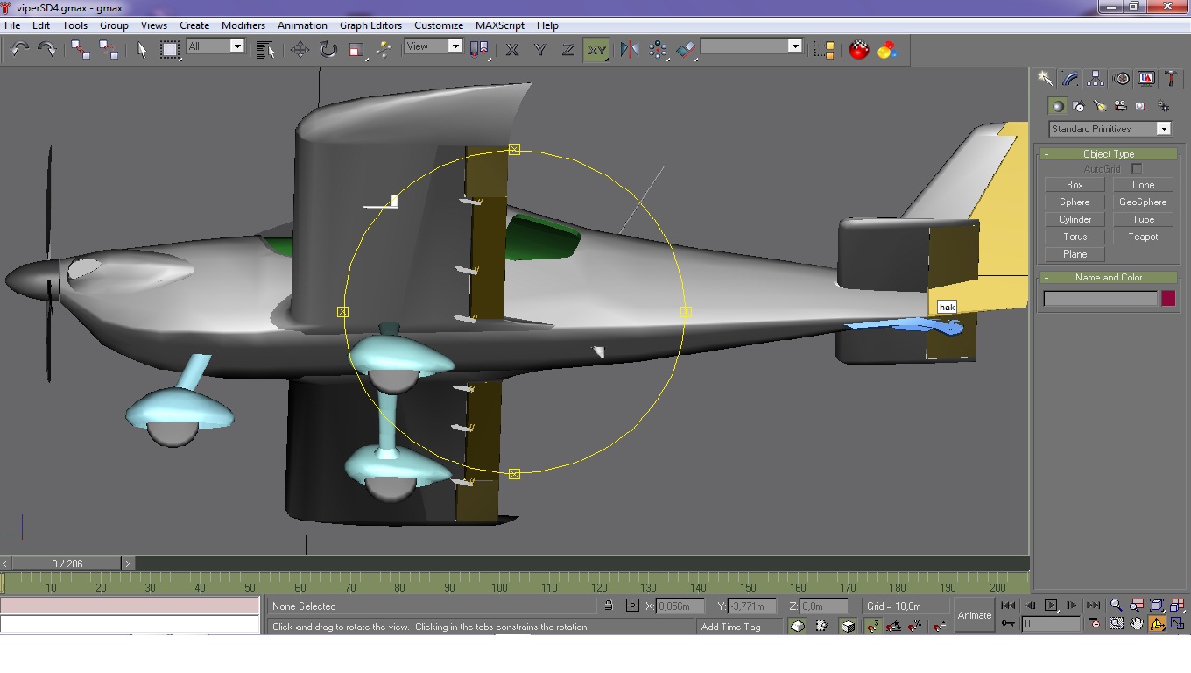Click the object color swatch
This screenshot has height=673, width=1191.
point(1167,298)
